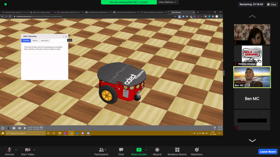This screenshot has width=280, height=157.
Task: Expand share options arrow beside Share Screen
Action: (x=146, y=150)
